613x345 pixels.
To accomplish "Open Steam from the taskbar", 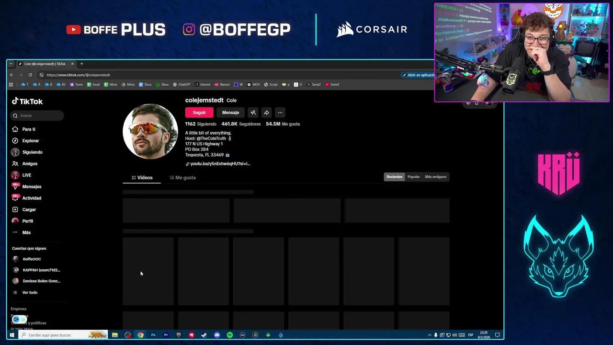I will [x=204, y=335].
